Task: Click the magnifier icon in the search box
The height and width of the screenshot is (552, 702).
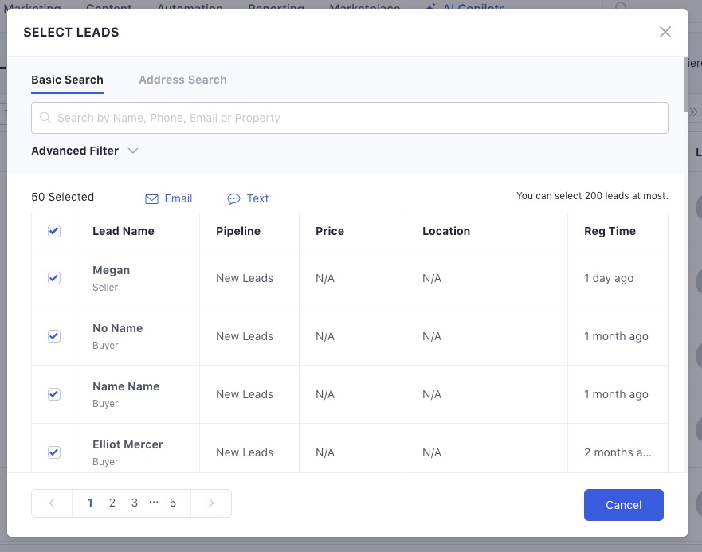Action: click(45, 118)
